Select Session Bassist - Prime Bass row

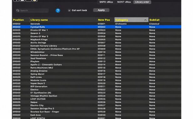[x=96, y=55]
